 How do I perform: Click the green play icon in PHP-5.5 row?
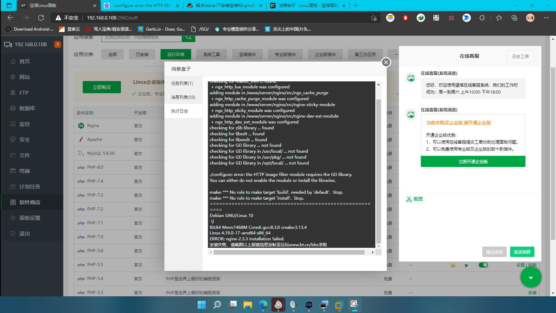tap(466, 265)
